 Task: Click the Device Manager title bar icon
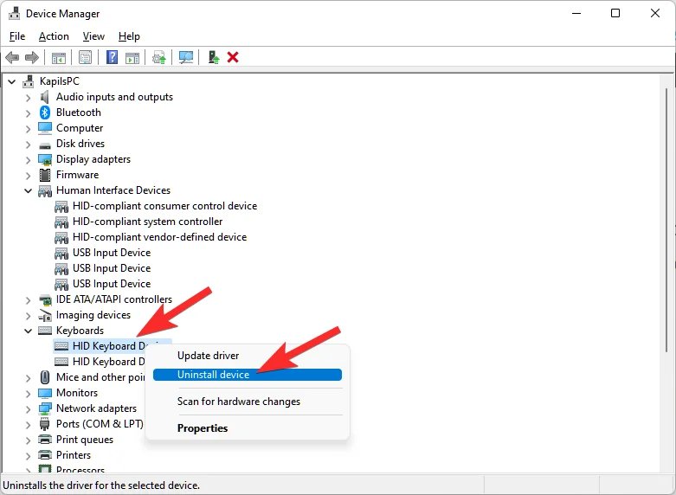(x=14, y=13)
